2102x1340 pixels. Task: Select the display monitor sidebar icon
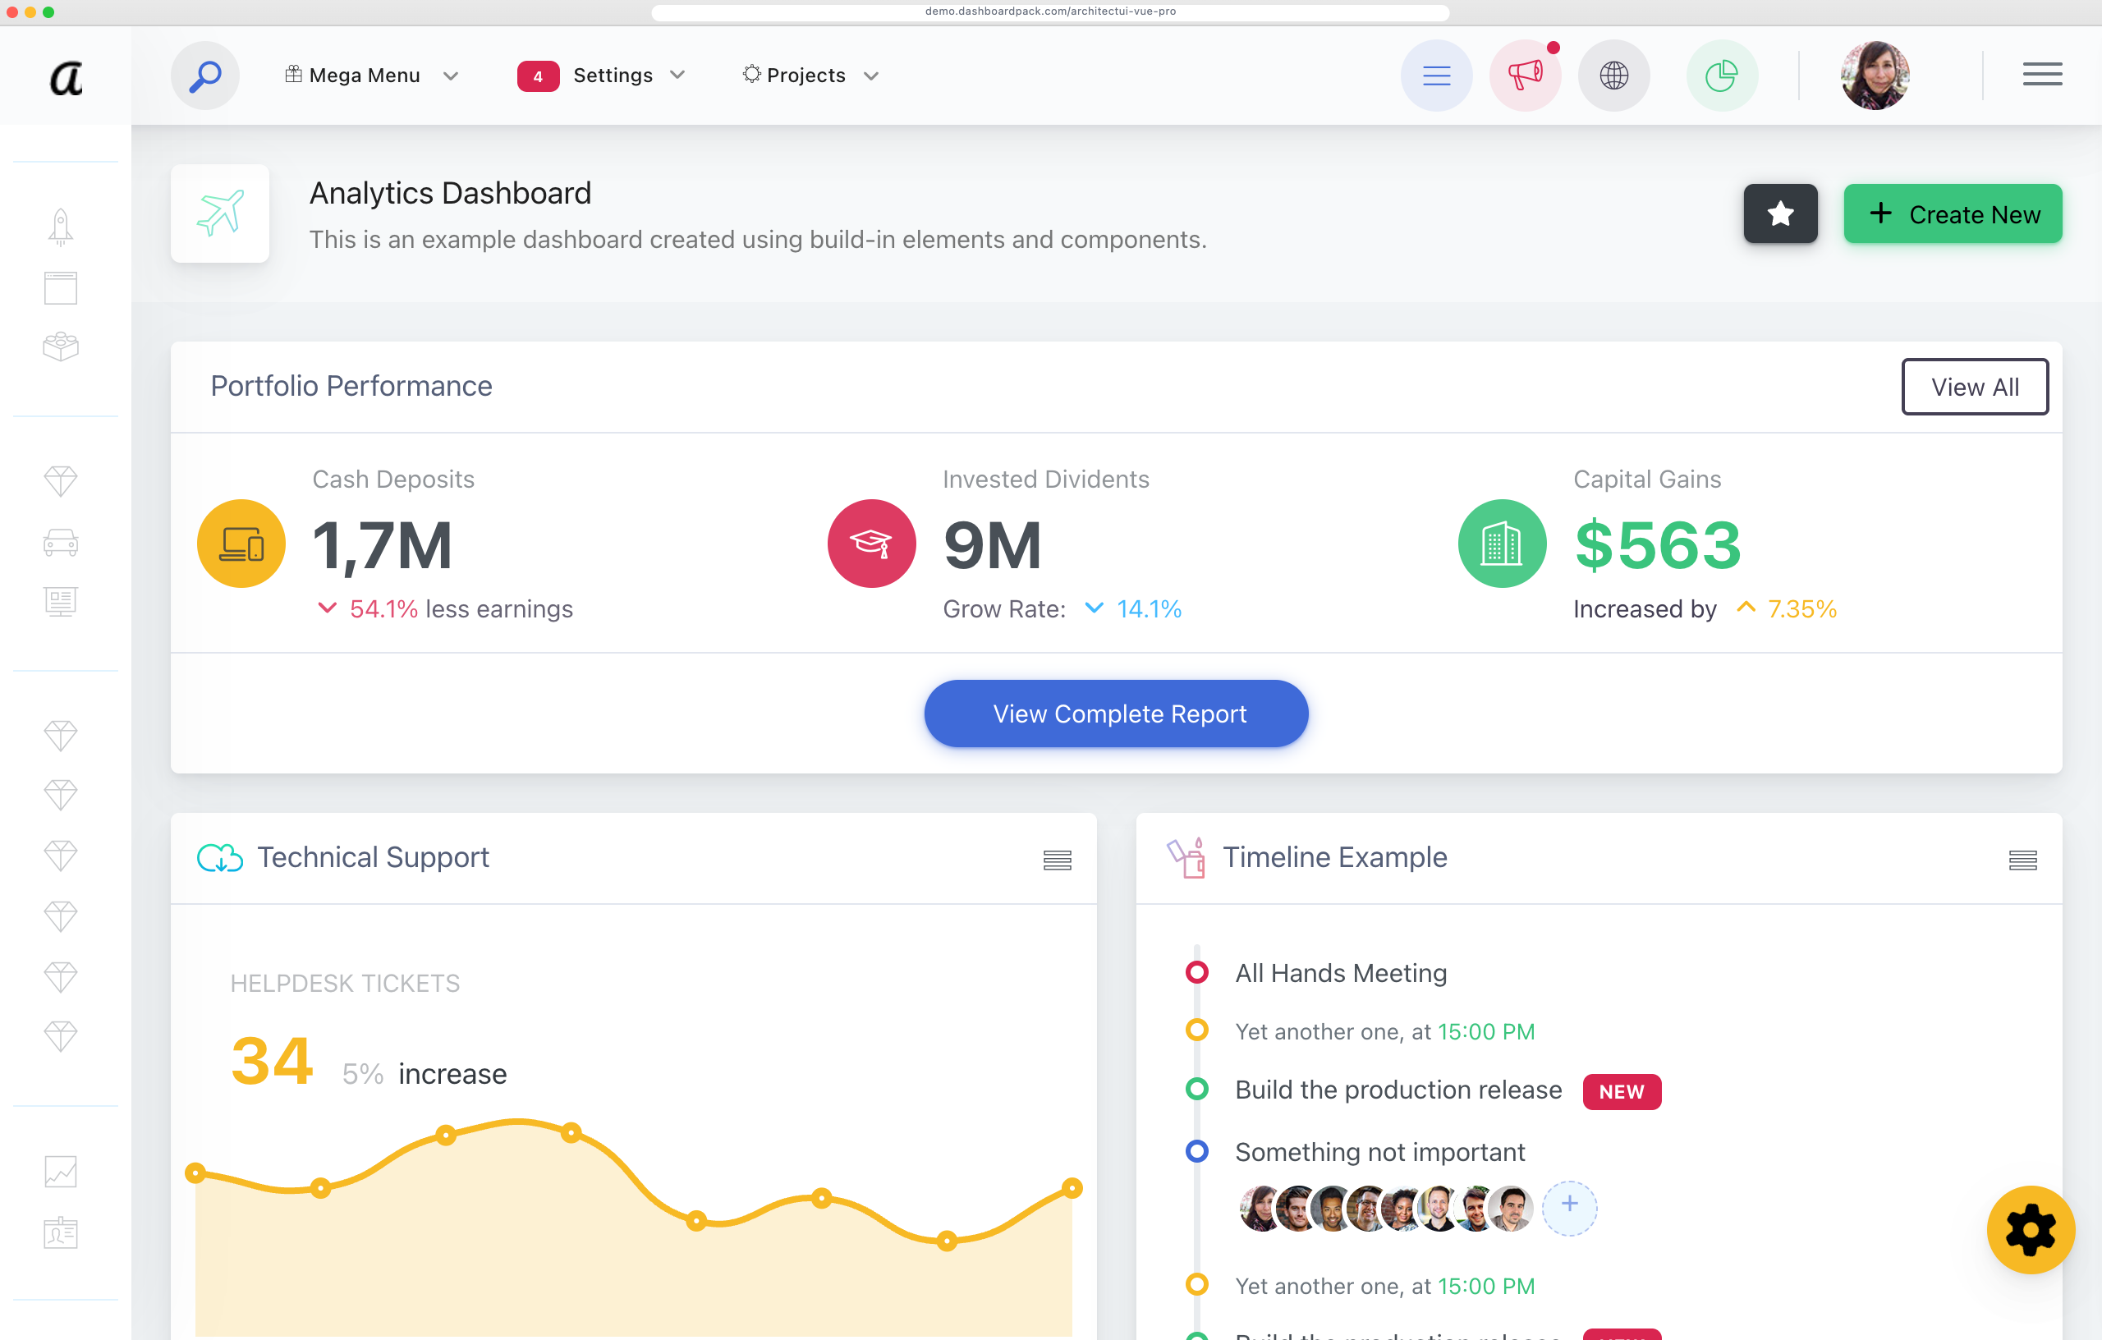60,600
